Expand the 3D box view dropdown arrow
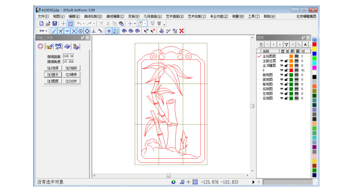Image resolution: width=353 pixels, height=192 pixels. coord(145,24)
